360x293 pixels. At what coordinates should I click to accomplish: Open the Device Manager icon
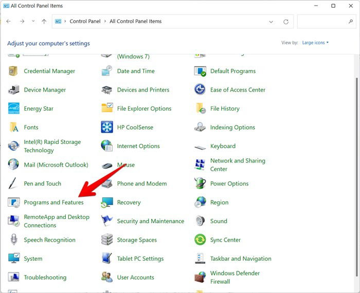(x=14, y=89)
